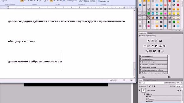
Task: Click the Заливка 100% field
Action: click(178, 86)
